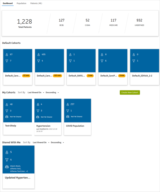Expand Shared With Me Descending order dropdown
Viewport: 160px width, 192px height.
click(x=57, y=142)
